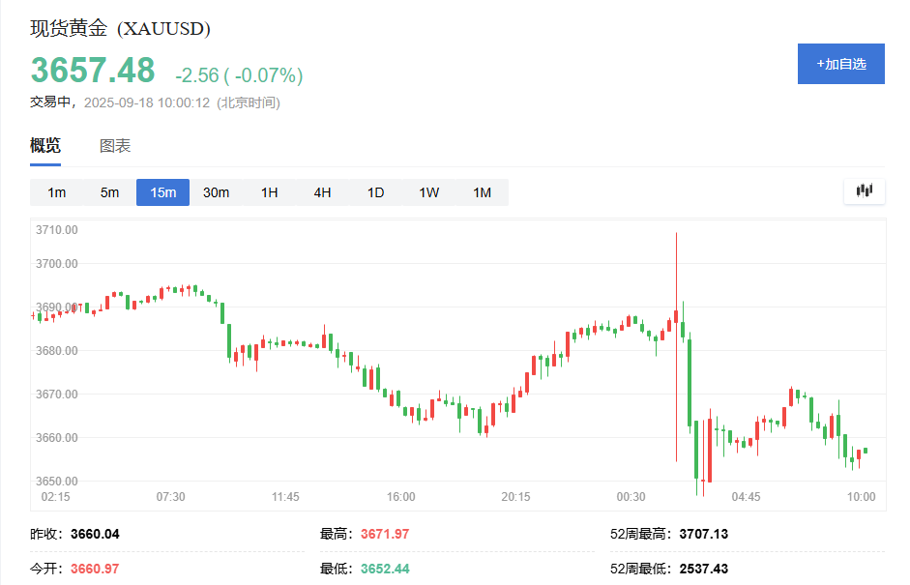This screenshot has height=585, width=910.
Task: Click the 现货黄金 (XAUUSD) title
Action: pyautogui.click(x=119, y=29)
